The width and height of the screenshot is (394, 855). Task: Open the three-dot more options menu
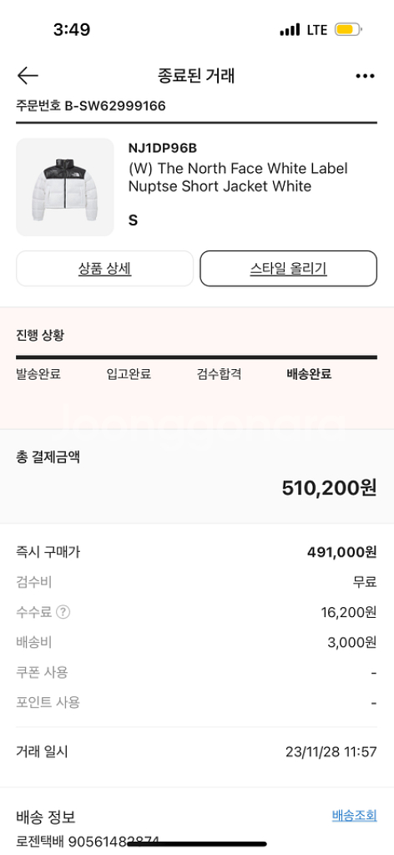click(365, 76)
